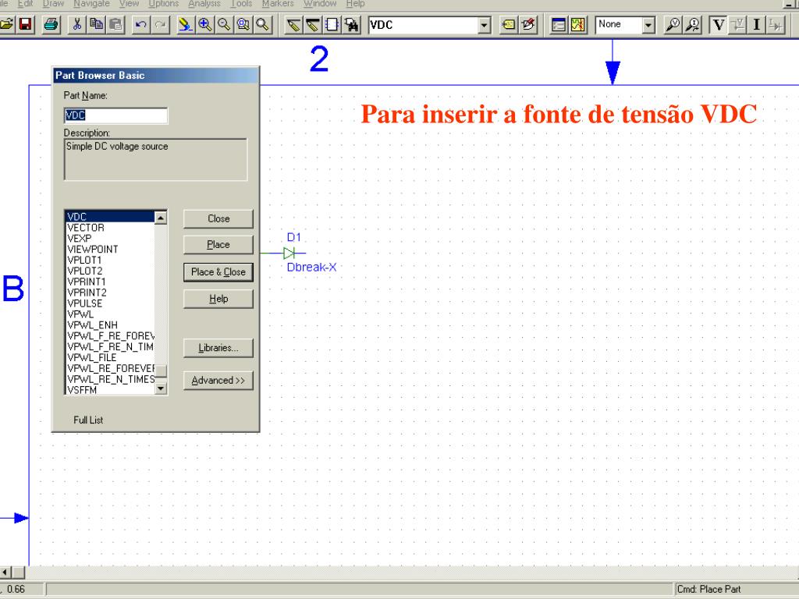
Task: Toggle display of voltage on selected net
Action: tap(737, 24)
